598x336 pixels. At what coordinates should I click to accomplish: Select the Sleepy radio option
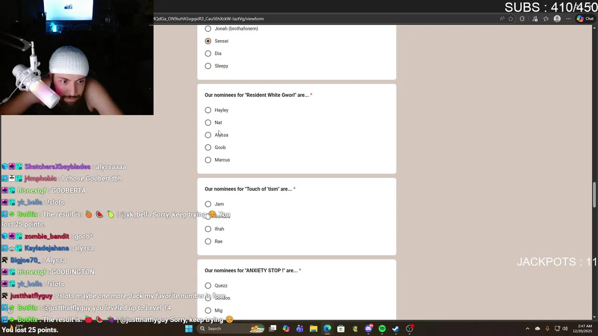point(208,66)
